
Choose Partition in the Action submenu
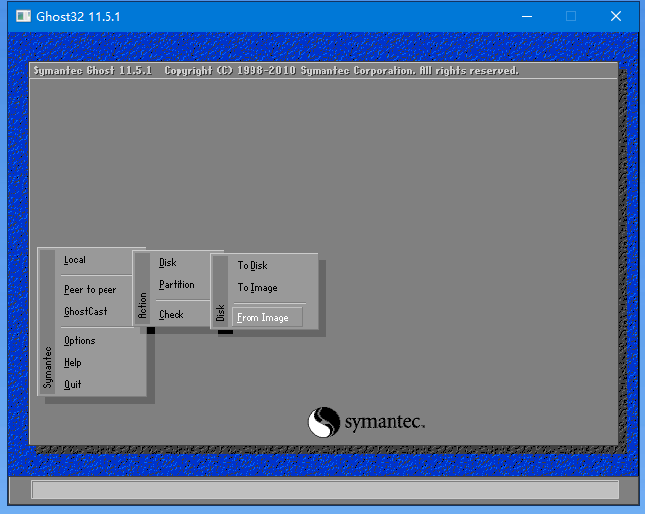pyautogui.click(x=177, y=285)
